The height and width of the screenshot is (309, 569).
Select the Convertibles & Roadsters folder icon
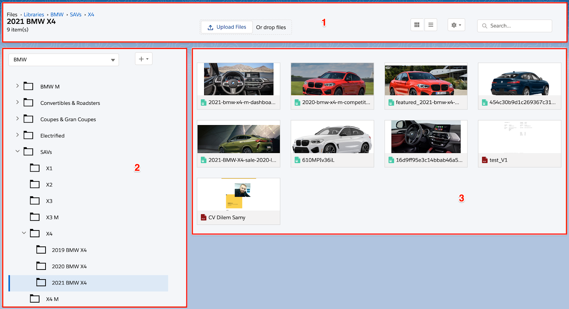[28, 102]
